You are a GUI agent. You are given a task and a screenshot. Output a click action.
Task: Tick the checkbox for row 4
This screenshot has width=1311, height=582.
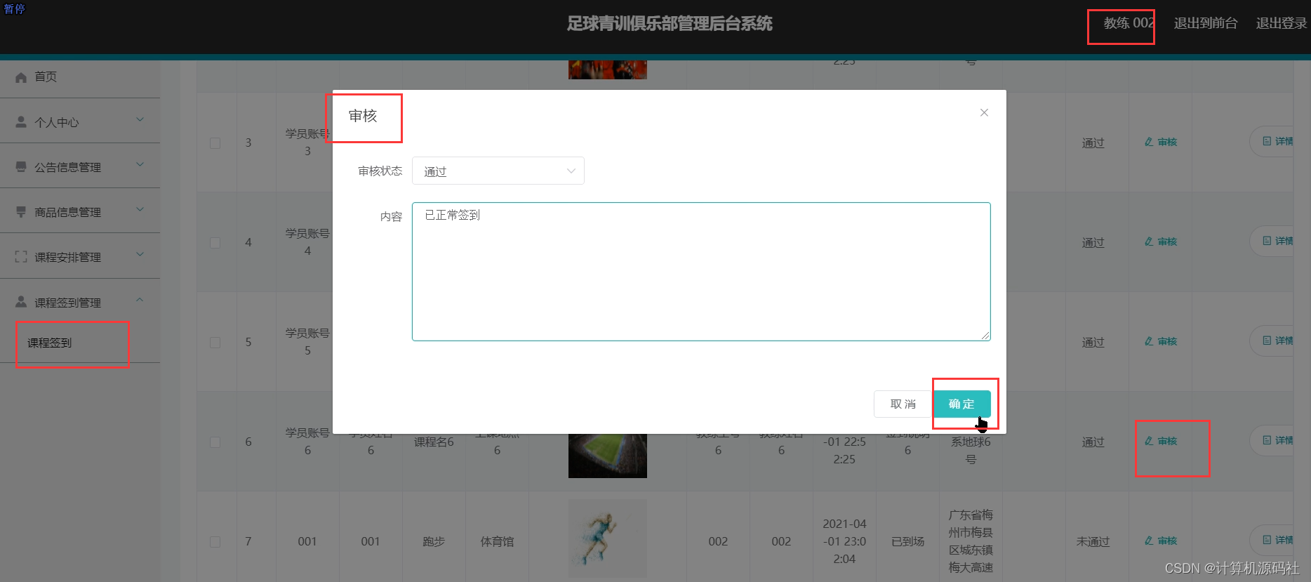coord(215,243)
